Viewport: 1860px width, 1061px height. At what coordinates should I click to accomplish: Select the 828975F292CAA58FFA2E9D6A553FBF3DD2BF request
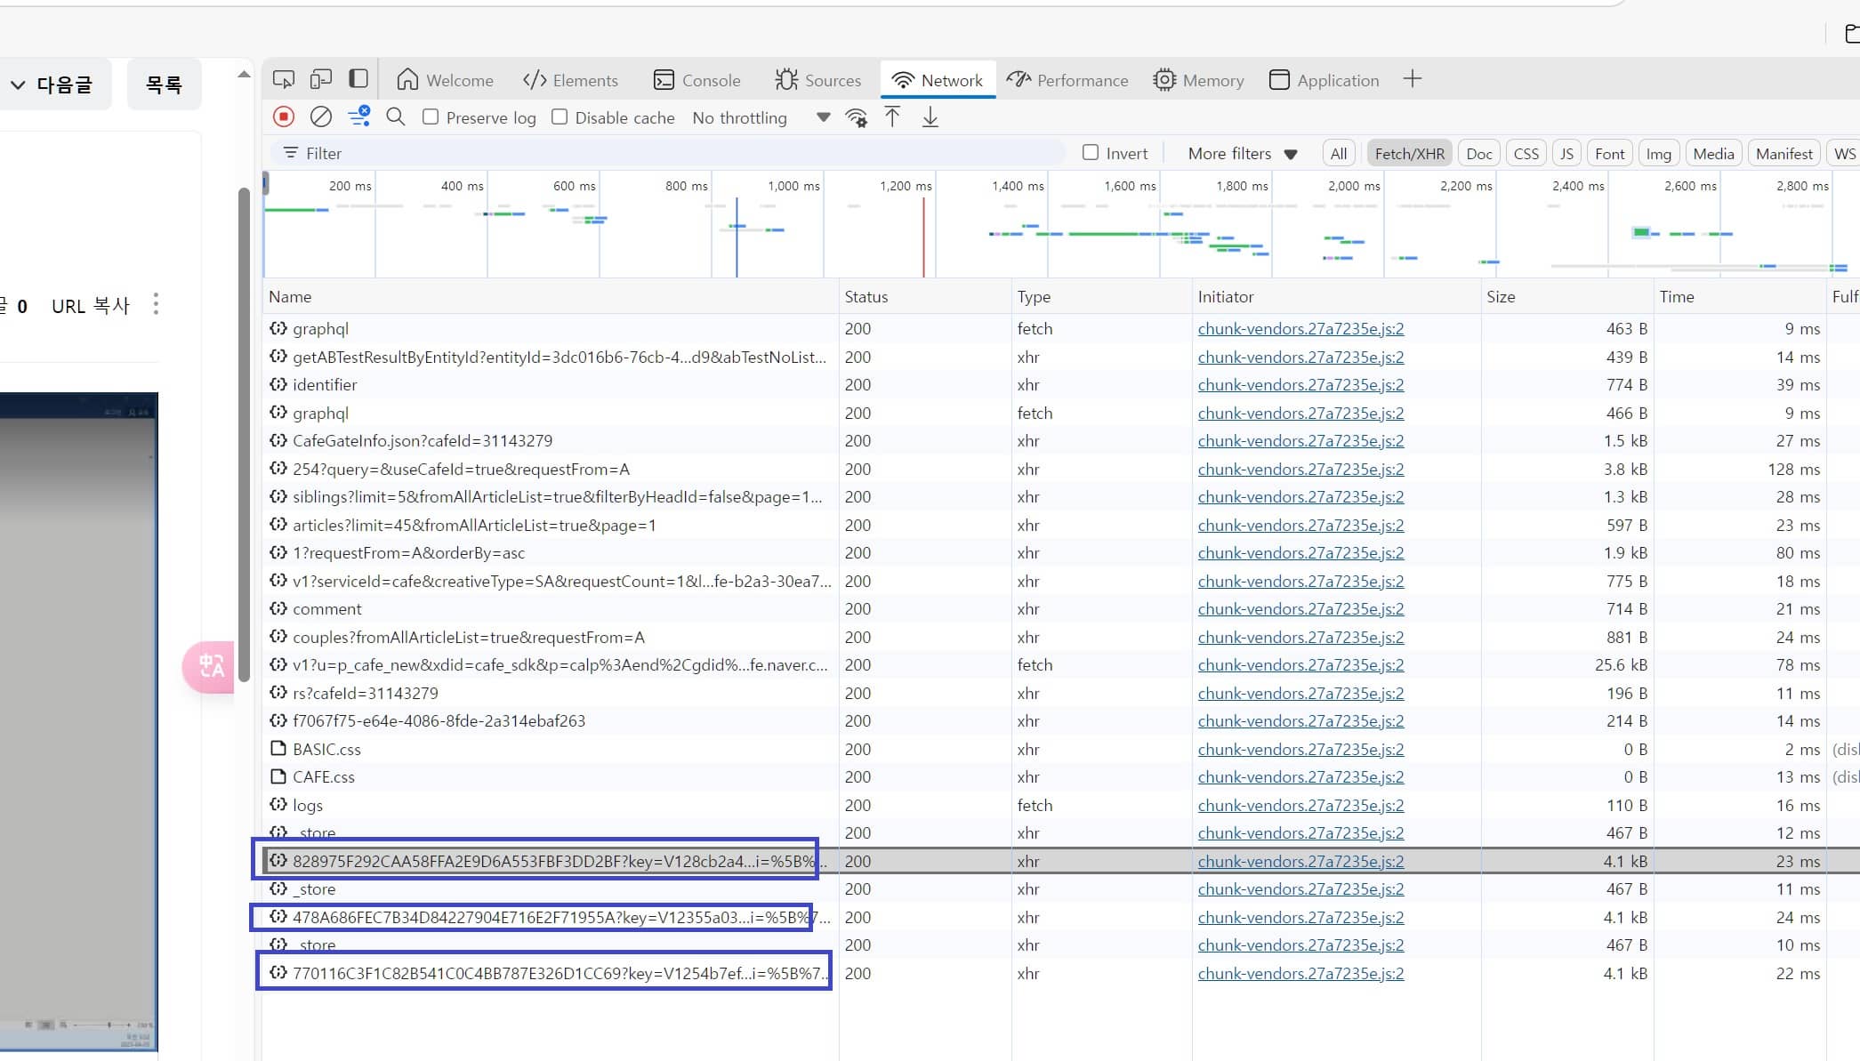click(551, 861)
